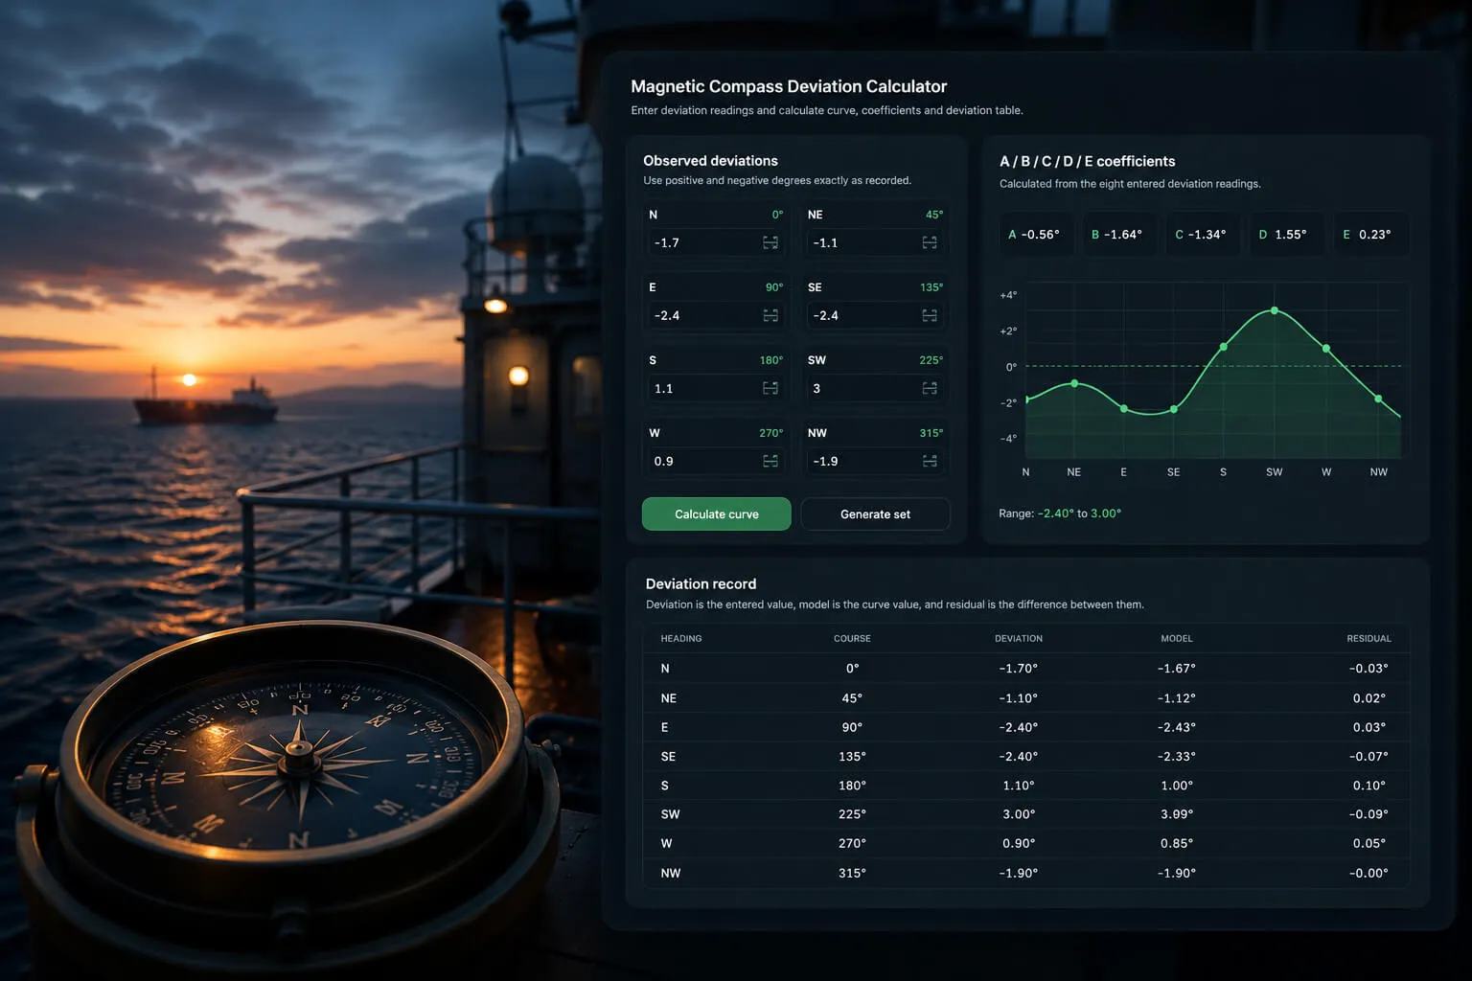Focus the SW deviation input showing 3
The image size is (1472, 981).
point(875,388)
